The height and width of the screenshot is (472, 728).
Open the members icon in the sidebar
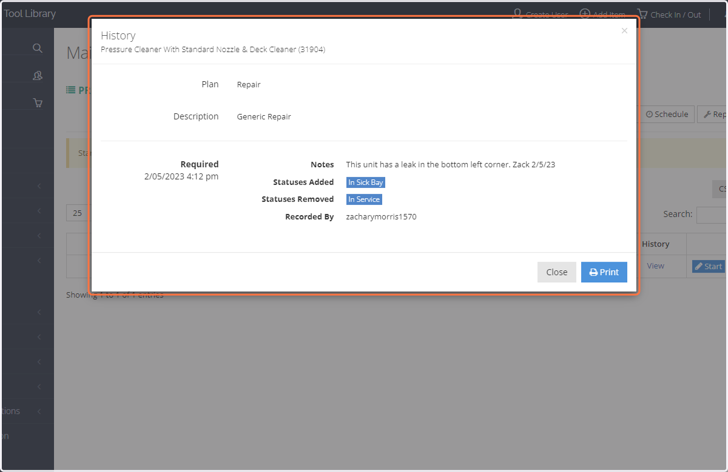click(38, 75)
